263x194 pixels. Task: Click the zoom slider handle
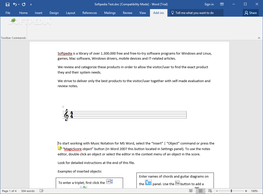click(x=231, y=191)
